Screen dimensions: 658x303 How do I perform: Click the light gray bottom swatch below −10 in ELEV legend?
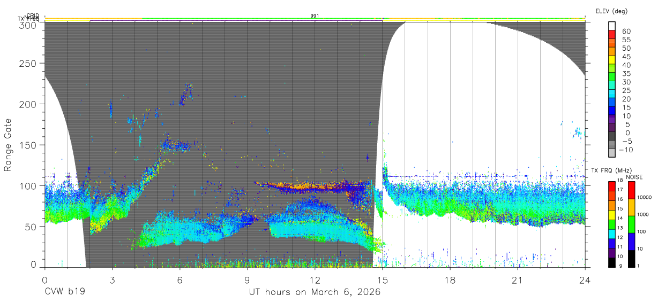pyautogui.click(x=613, y=153)
